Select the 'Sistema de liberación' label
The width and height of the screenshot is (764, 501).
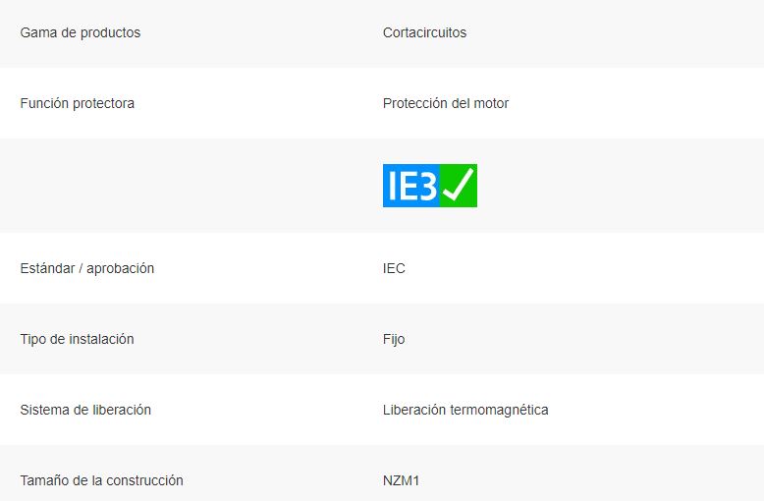coord(85,410)
